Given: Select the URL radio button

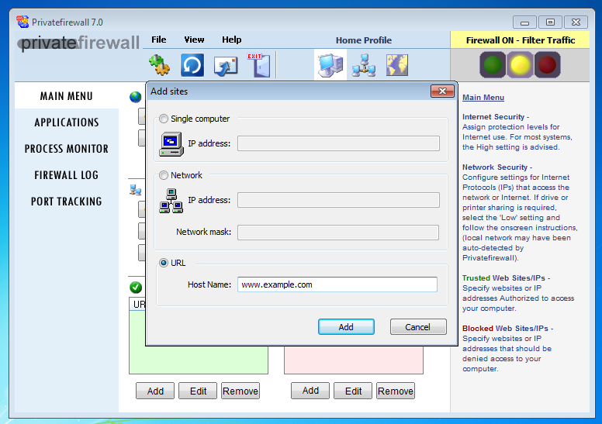Looking at the screenshot, I should [164, 263].
